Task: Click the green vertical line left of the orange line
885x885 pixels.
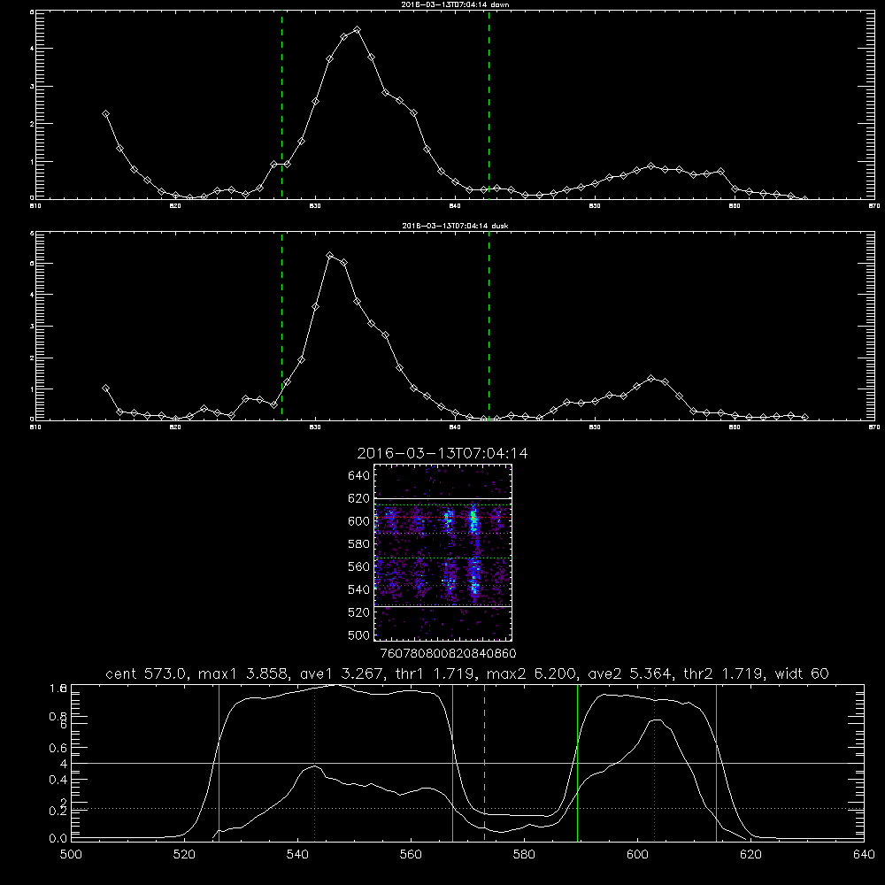Action: coord(452,762)
